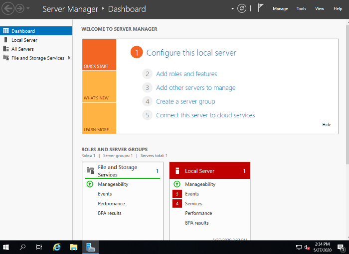Open BPA results in Local Server tile
349x254 pixels.
(x=197, y=223)
